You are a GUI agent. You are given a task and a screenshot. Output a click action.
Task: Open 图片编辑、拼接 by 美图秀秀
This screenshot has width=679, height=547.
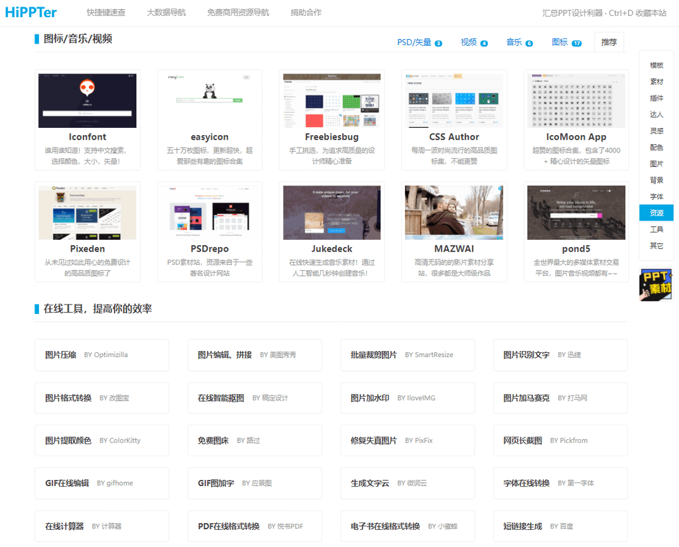point(255,355)
